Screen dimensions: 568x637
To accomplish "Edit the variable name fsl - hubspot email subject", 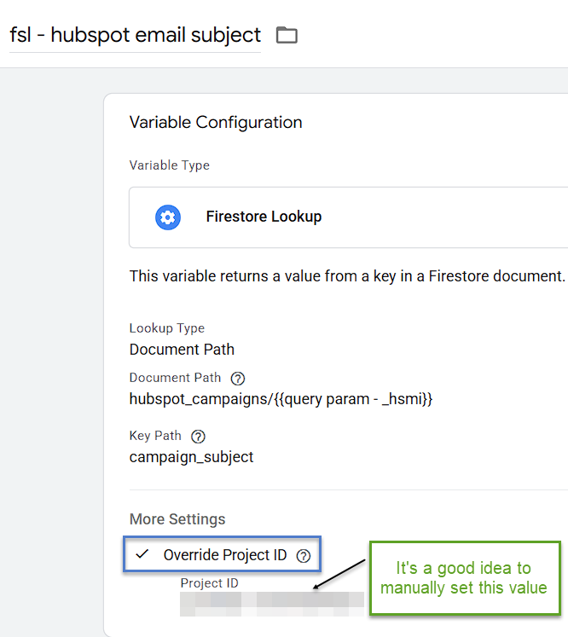I will (136, 35).
